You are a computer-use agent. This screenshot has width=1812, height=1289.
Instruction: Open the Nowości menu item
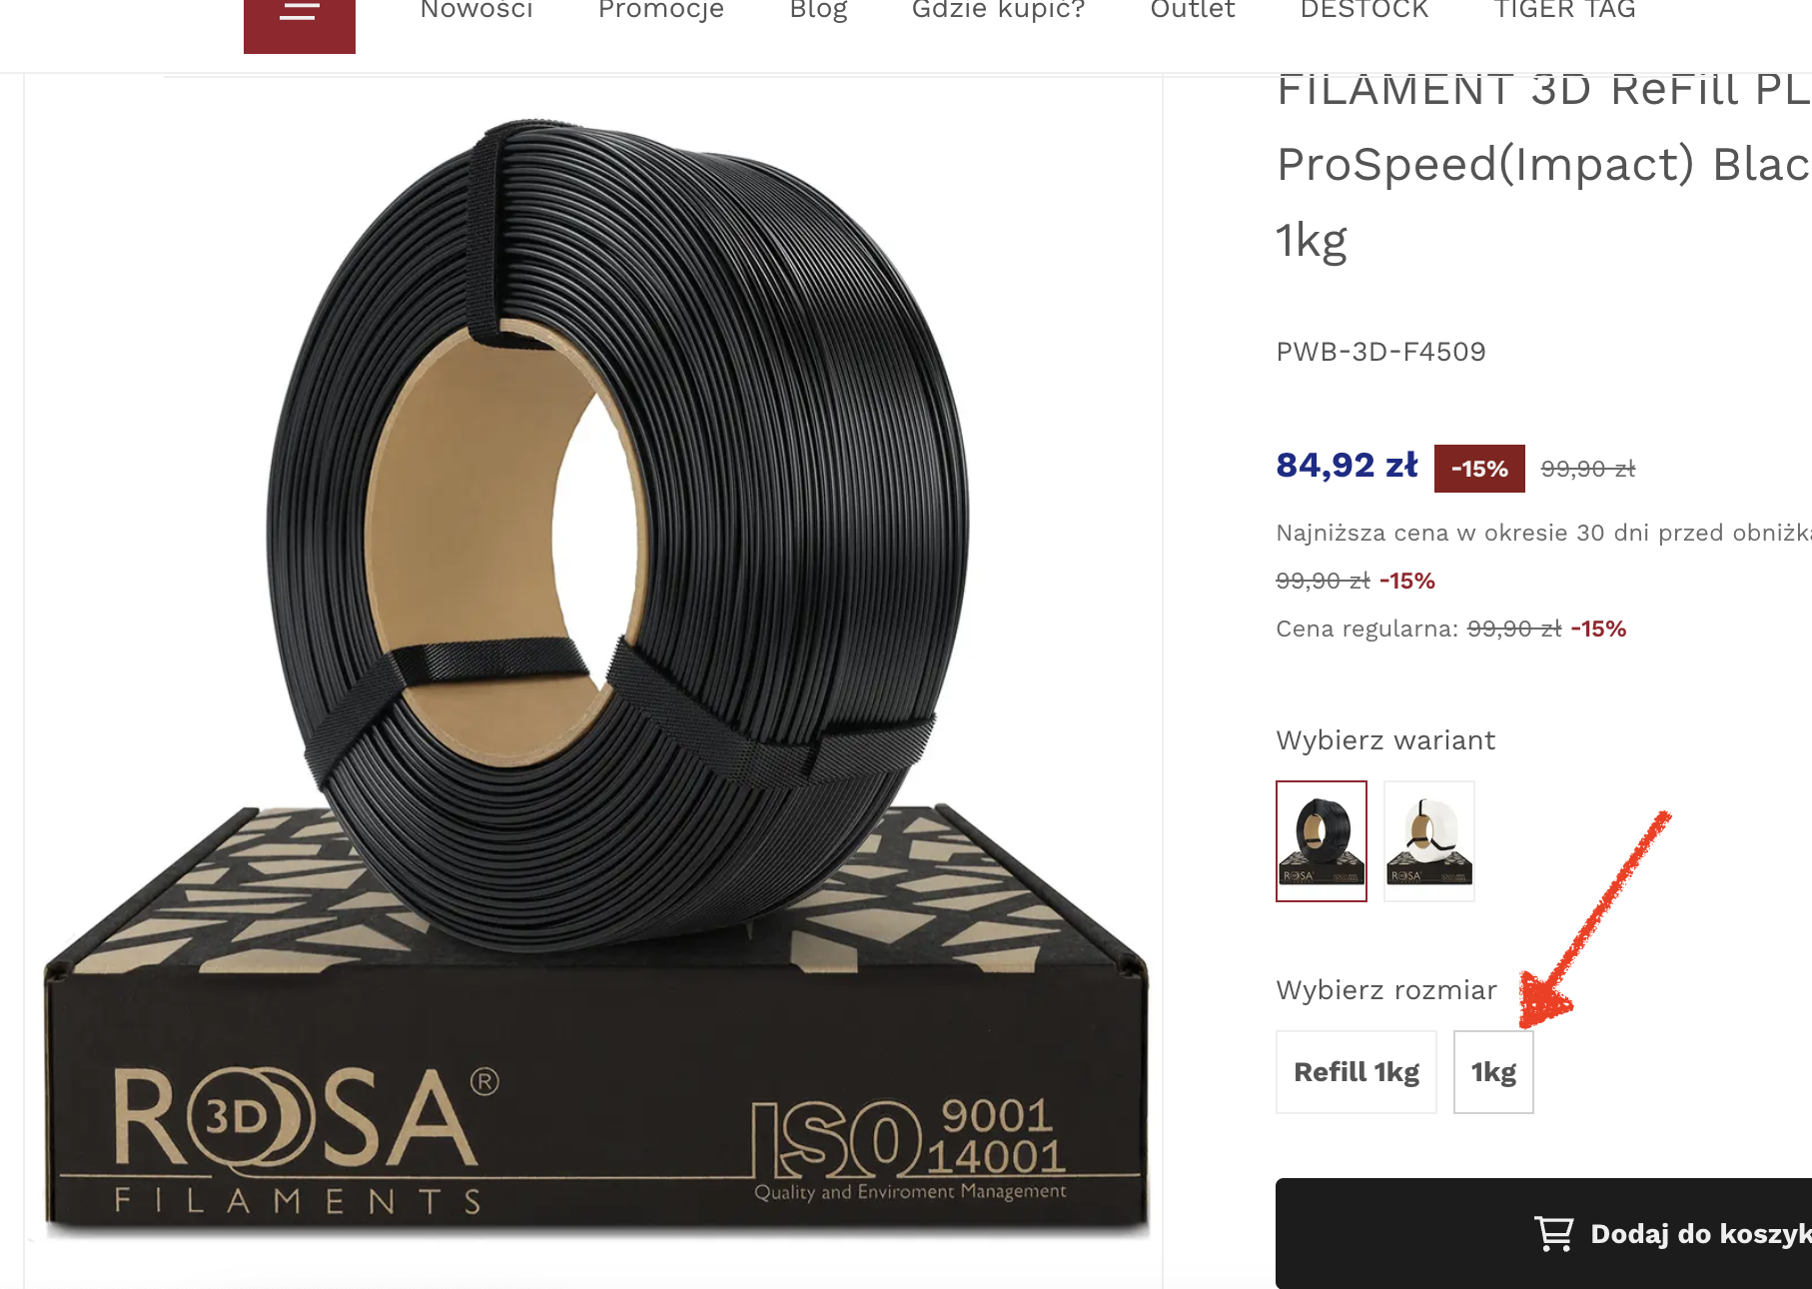coord(476,10)
